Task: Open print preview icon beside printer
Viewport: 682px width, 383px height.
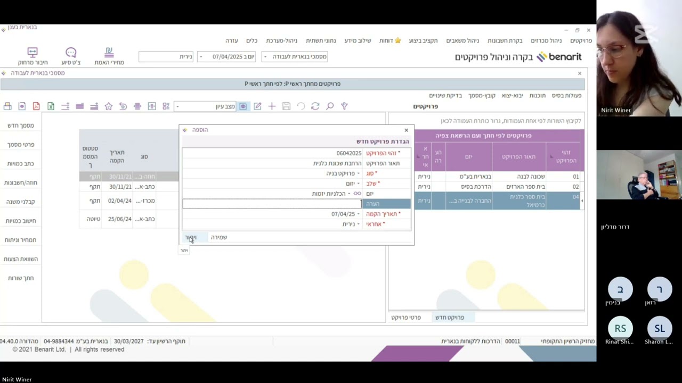Action: tap(22, 106)
